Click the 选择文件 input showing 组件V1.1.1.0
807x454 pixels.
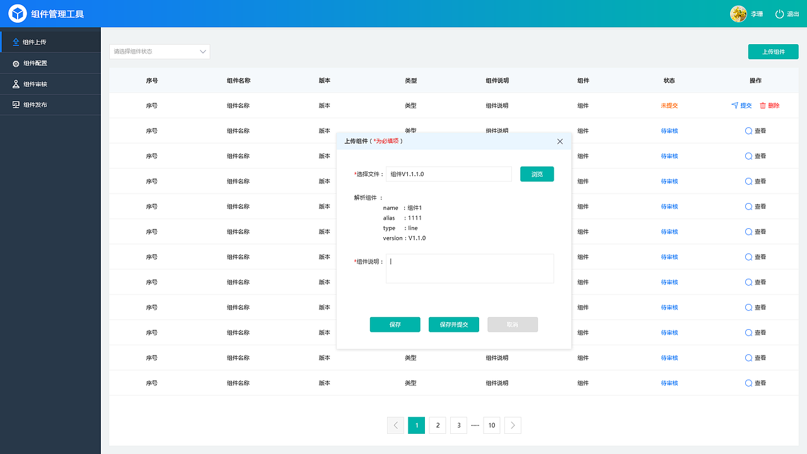(x=448, y=174)
